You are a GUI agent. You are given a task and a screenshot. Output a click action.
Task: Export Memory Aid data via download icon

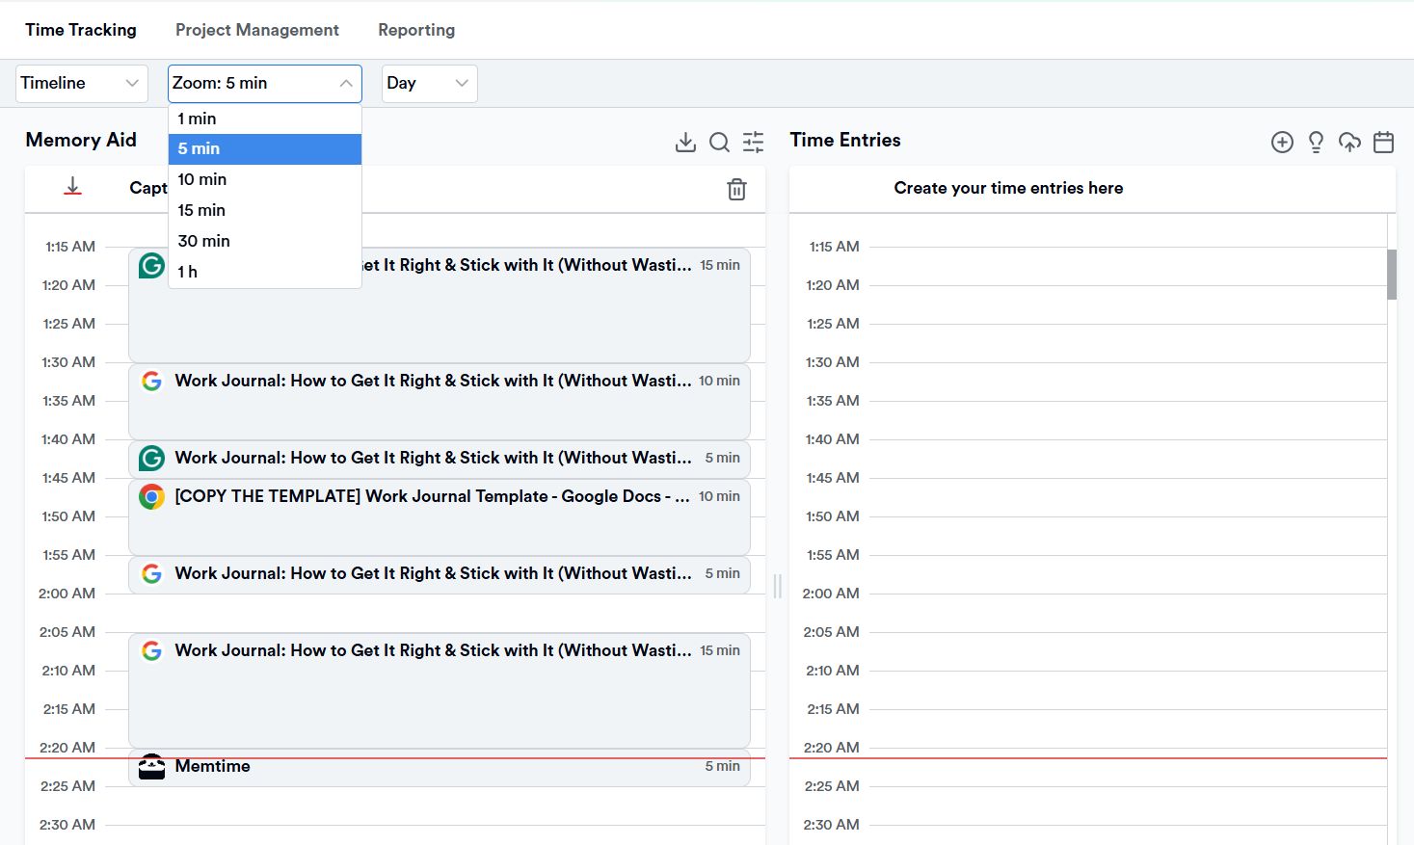point(685,142)
